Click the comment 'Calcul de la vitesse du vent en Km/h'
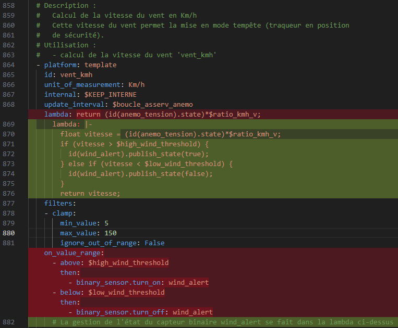 tap(124, 16)
